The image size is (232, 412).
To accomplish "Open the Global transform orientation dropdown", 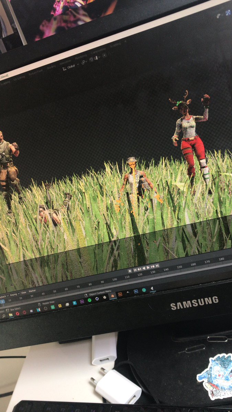I will [71, 66].
